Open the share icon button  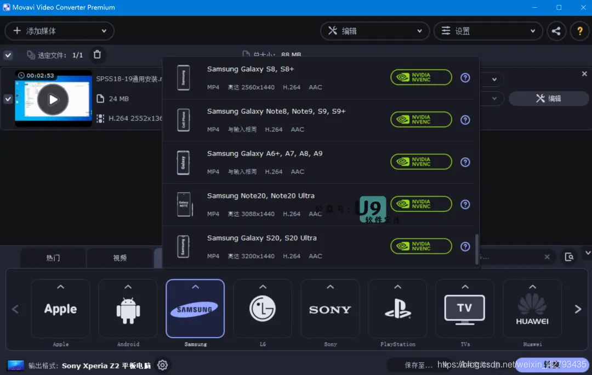556,31
